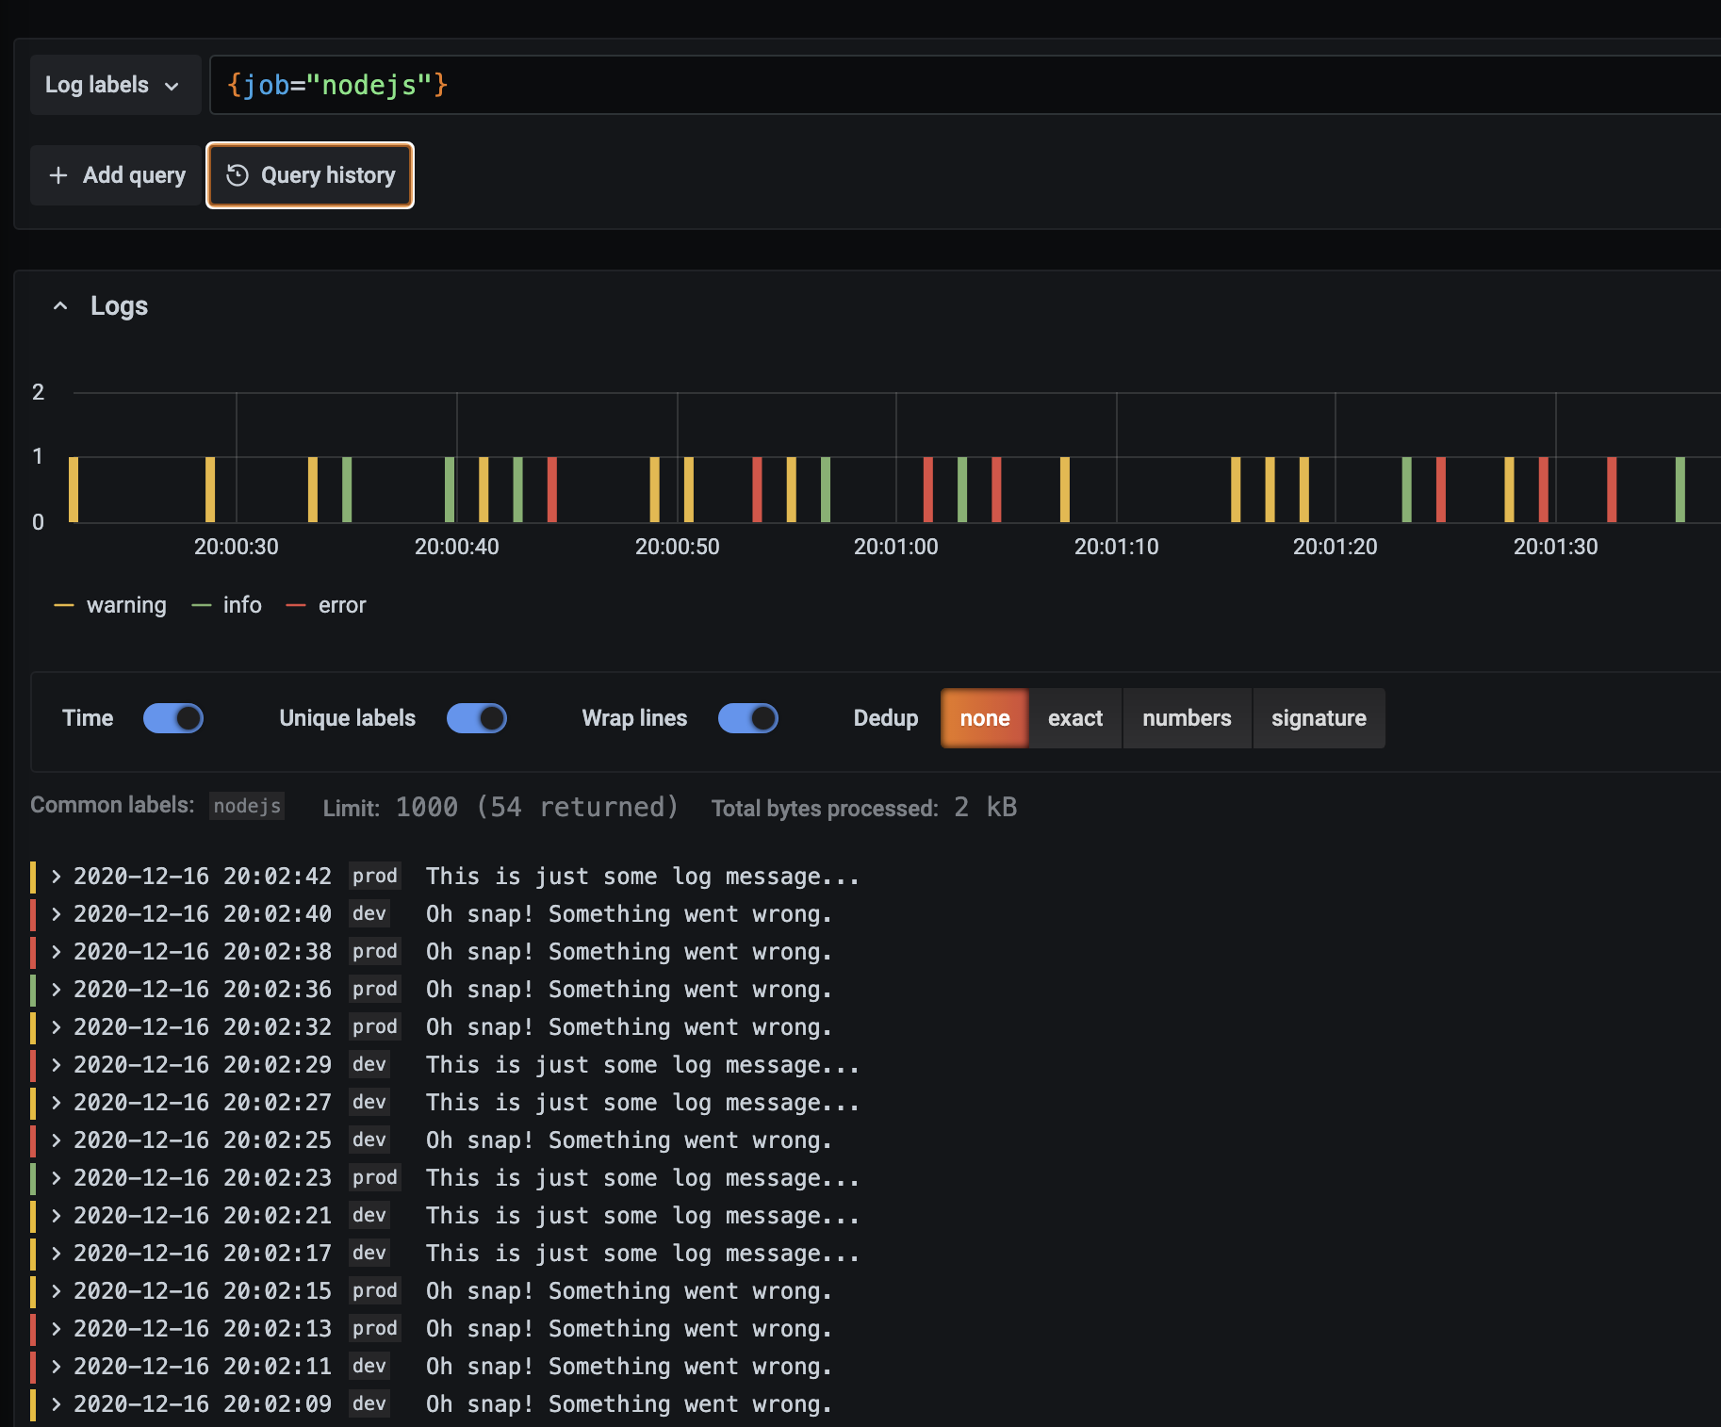Select Dedup none option
This screenshot has width=1721, height=1427.
coord(984,718)
